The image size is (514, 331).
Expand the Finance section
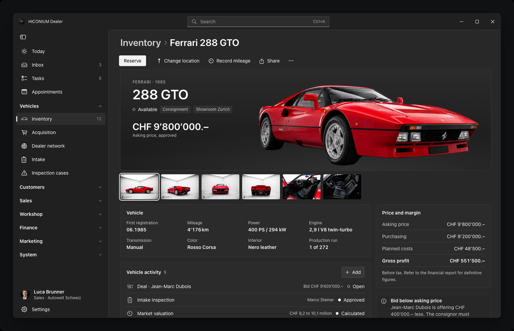coord(61,228)
